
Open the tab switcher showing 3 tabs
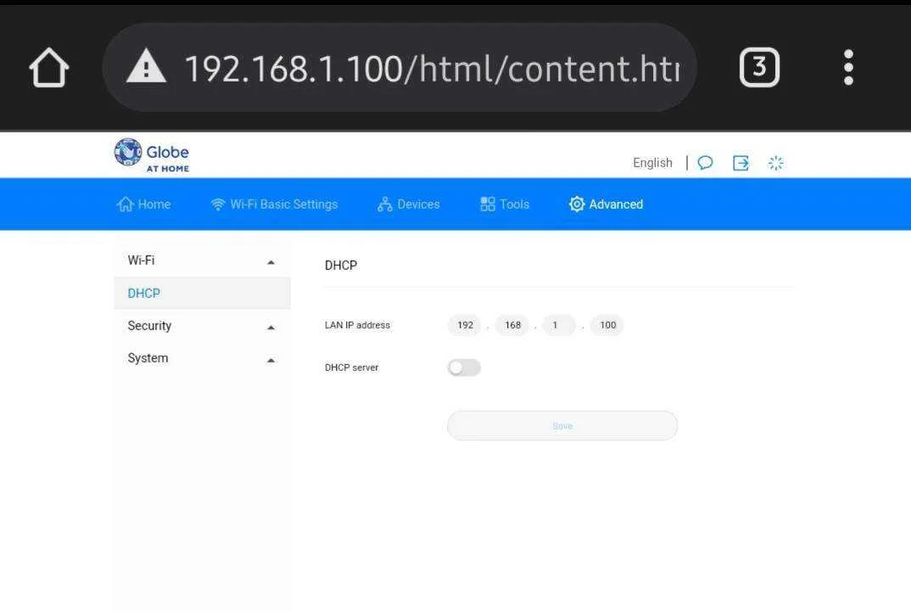[x=759, y=67]
